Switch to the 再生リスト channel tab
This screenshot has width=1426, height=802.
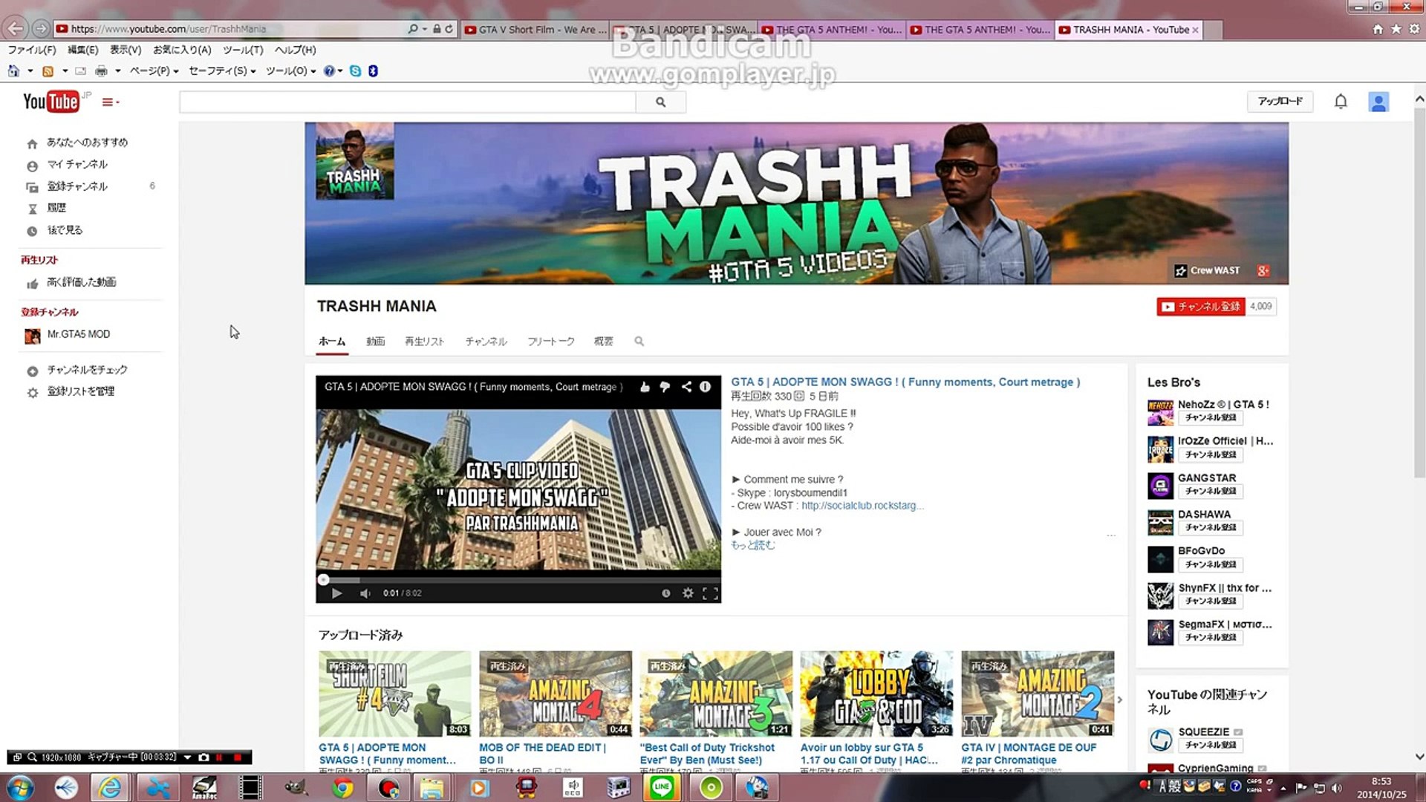tap(424, 342)
